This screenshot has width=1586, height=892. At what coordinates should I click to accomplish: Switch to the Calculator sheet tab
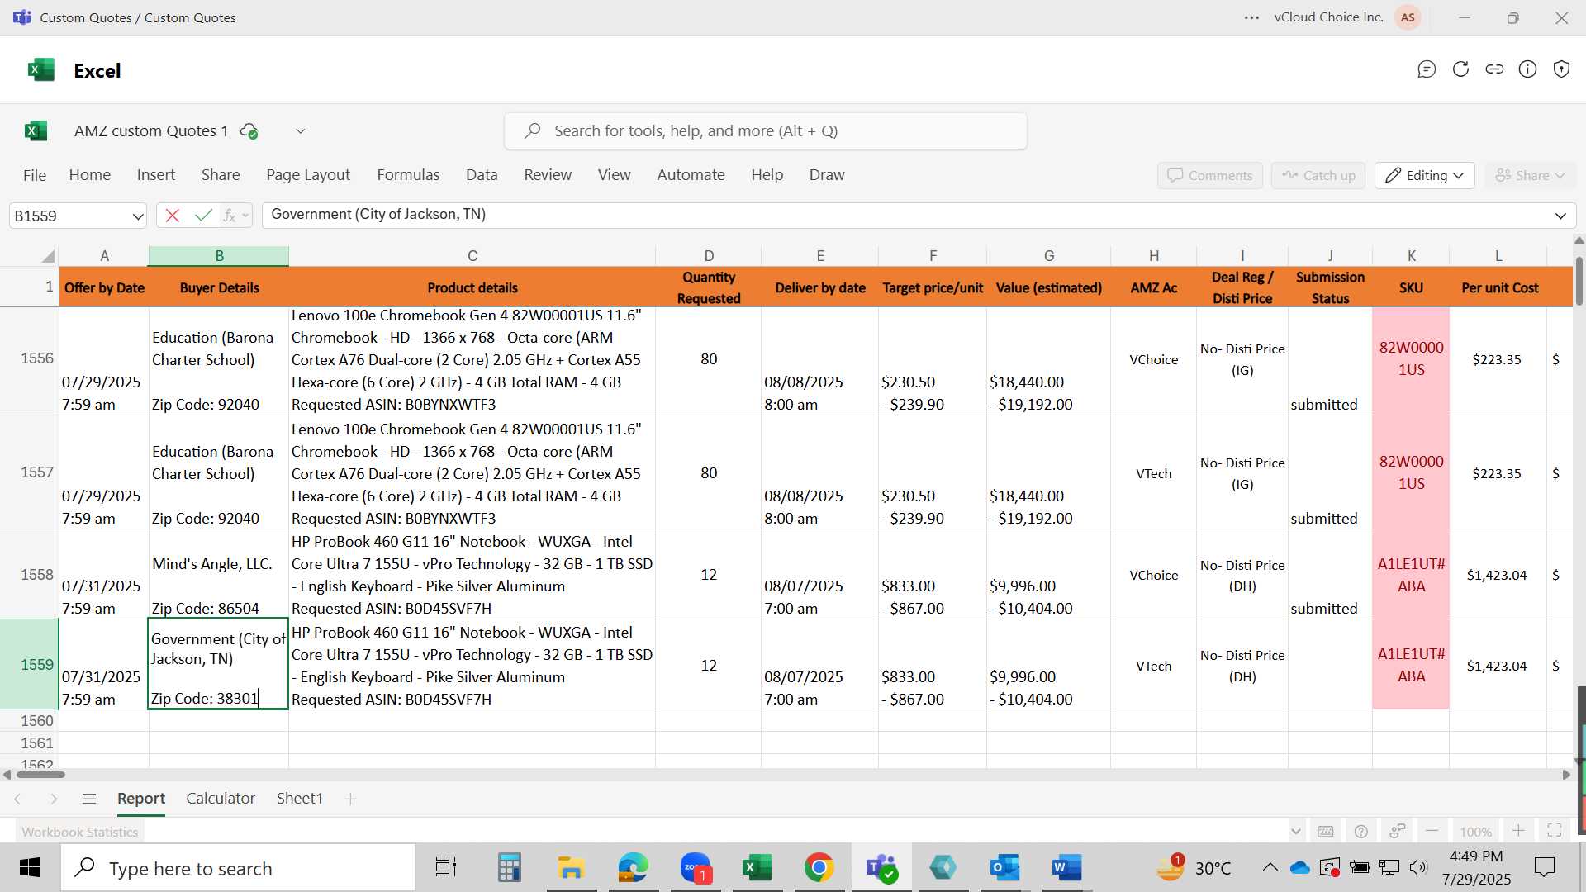221,799
